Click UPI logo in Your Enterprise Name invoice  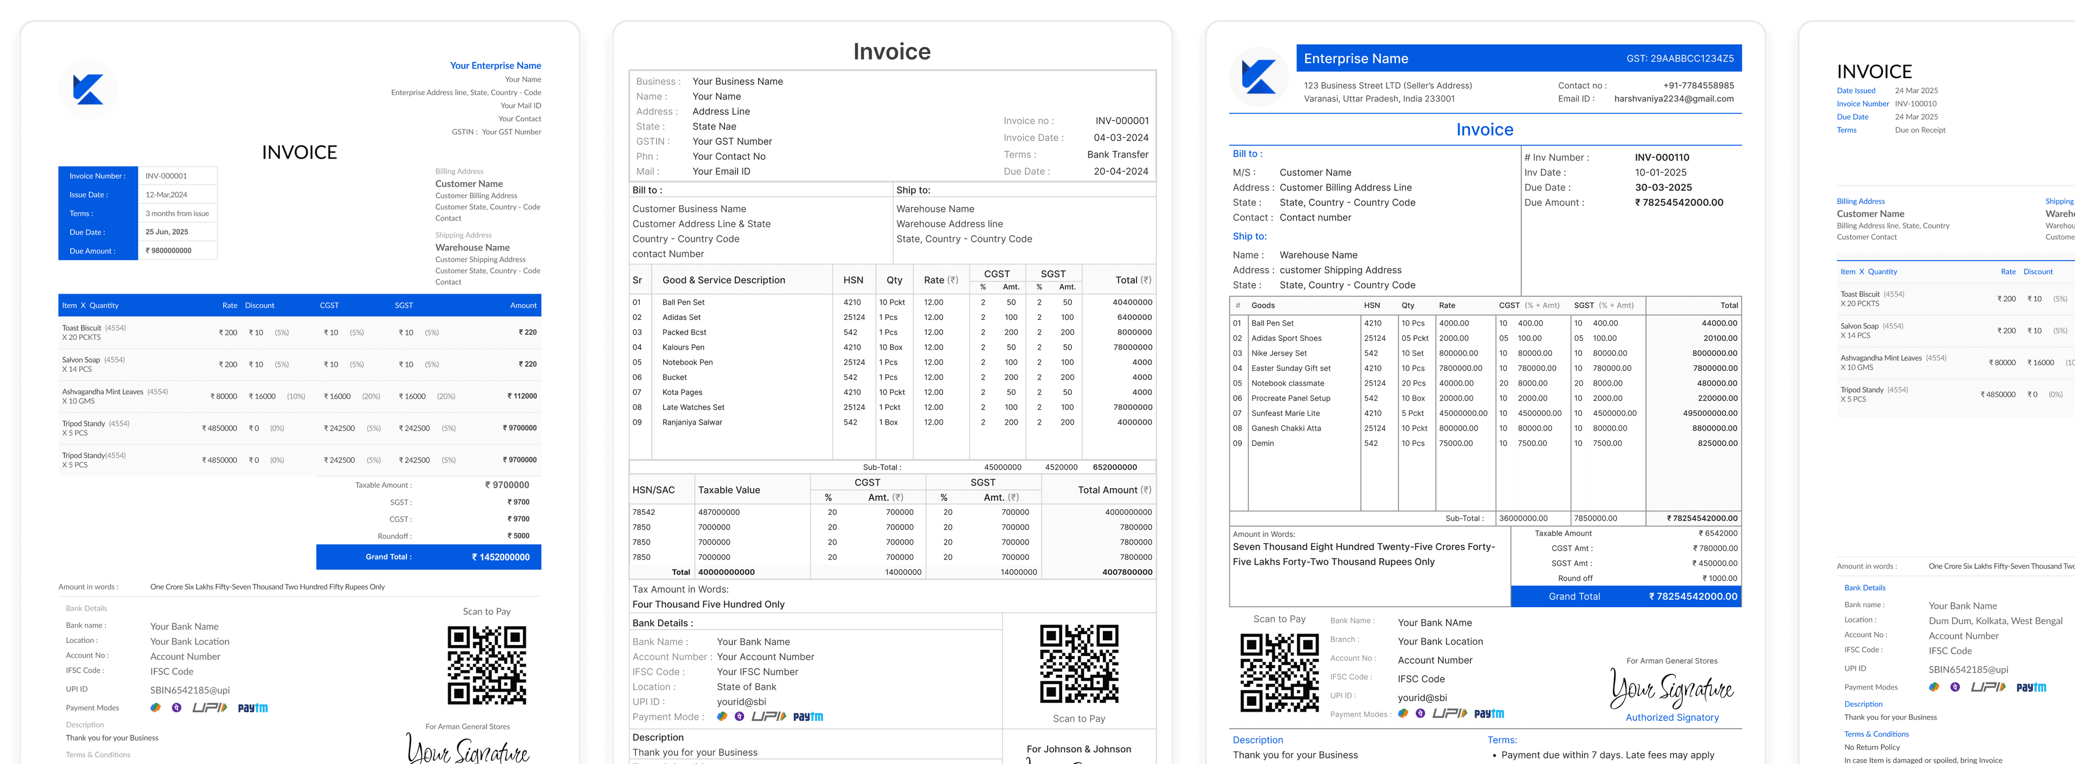pos(210,708)
